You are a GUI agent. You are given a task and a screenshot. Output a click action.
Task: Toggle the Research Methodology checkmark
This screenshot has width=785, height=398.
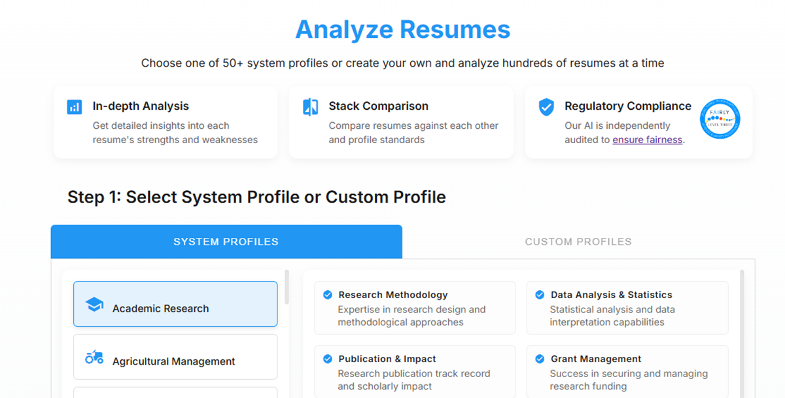(328, 294)
